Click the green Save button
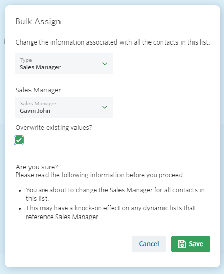The width and height of the screenshot is (224, 274). pyautogui.click(x=191, y=244)
